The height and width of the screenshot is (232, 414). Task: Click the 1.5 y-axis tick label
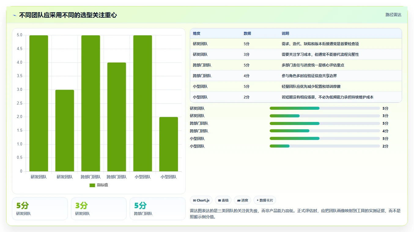tap(20, 130)
